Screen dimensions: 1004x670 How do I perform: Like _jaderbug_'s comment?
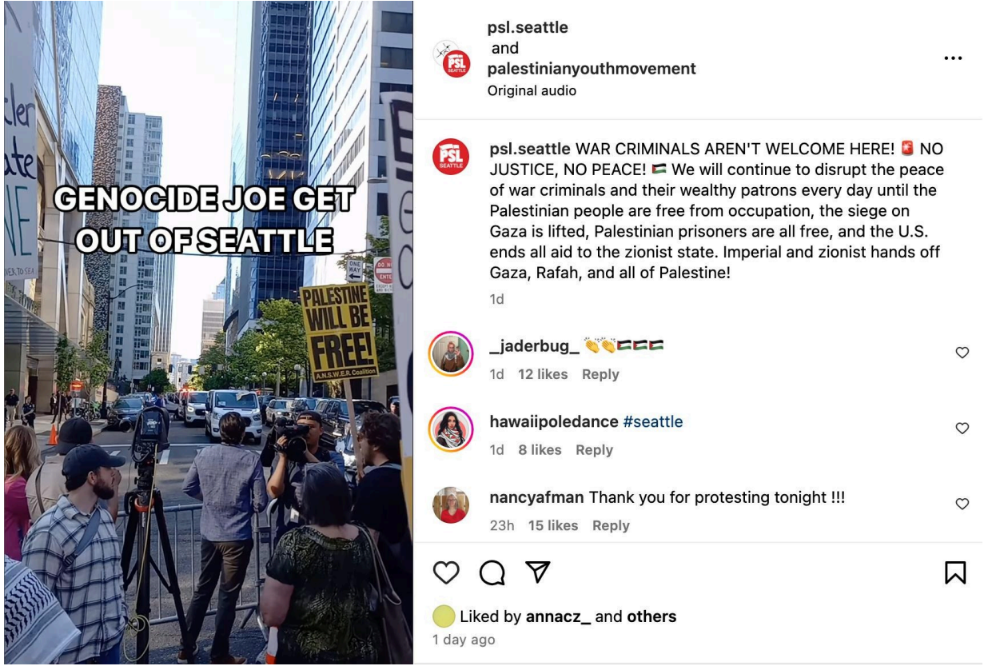(x=962, y=353)
